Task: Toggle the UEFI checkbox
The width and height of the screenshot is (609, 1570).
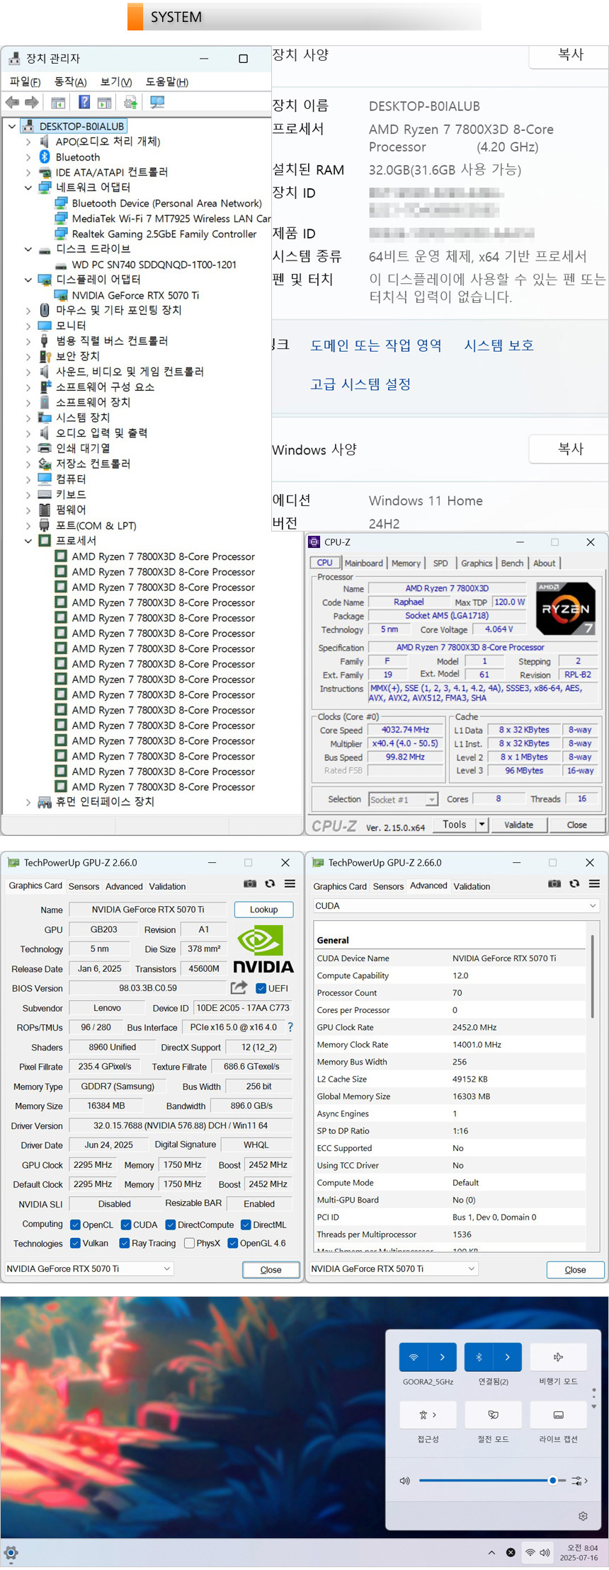Action: pyautogui.click(x=261, y=988)
